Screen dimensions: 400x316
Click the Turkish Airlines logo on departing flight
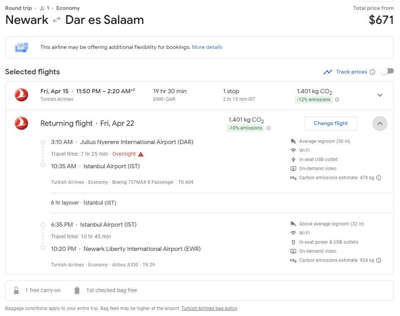(x=22, y=95)
